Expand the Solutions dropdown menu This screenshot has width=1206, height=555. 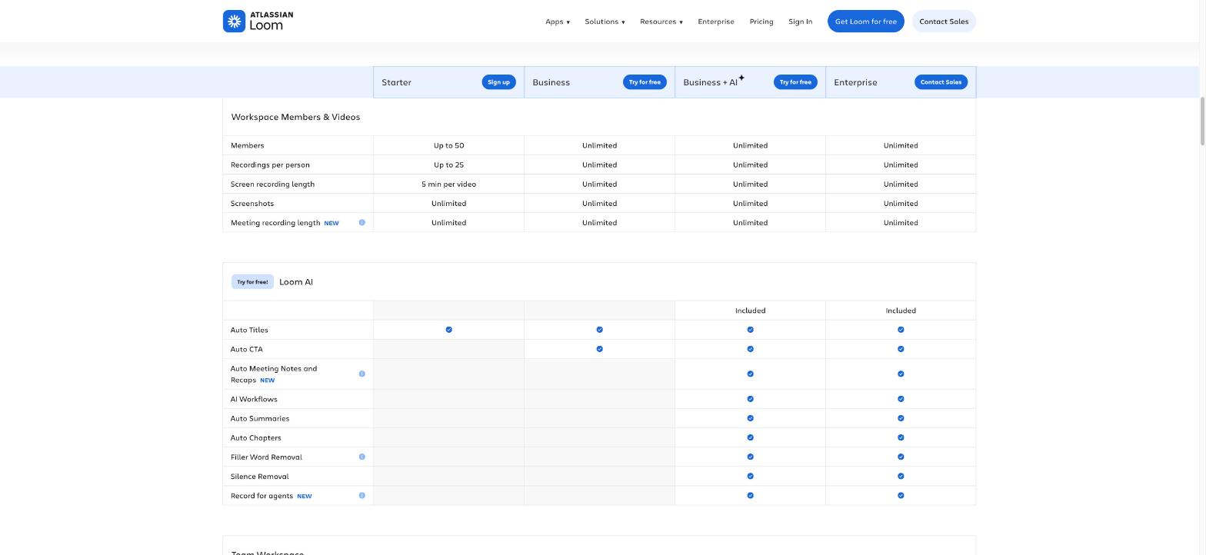pyautogui.click(x=605, y=22)
